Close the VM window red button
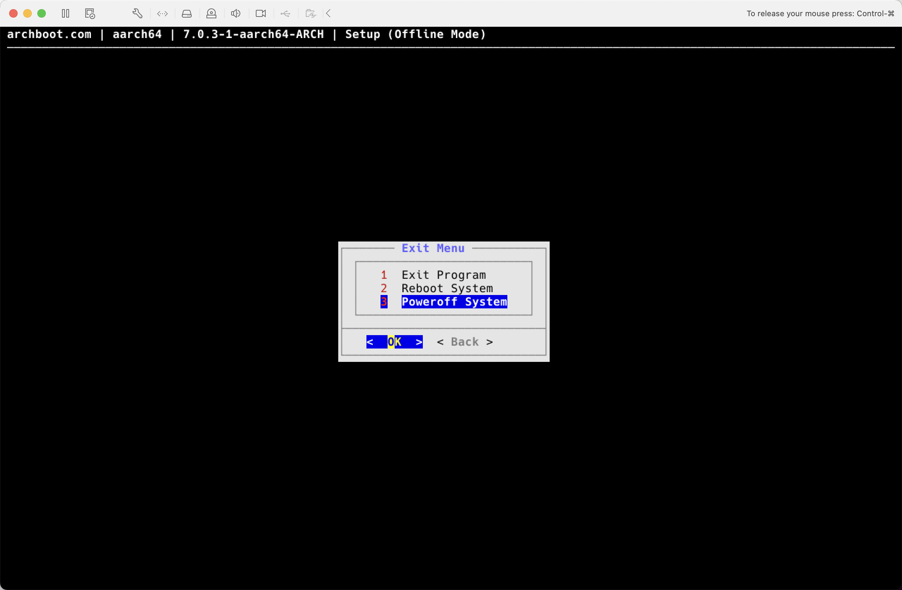This screenshot has width=902, height=590. [x=13, y=14]
